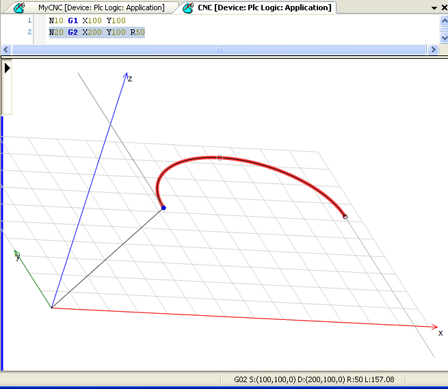Click the CNC icon on active CNC tab
Screen dimensions: 448x389
pyautogui.click(x=188, y=8)
